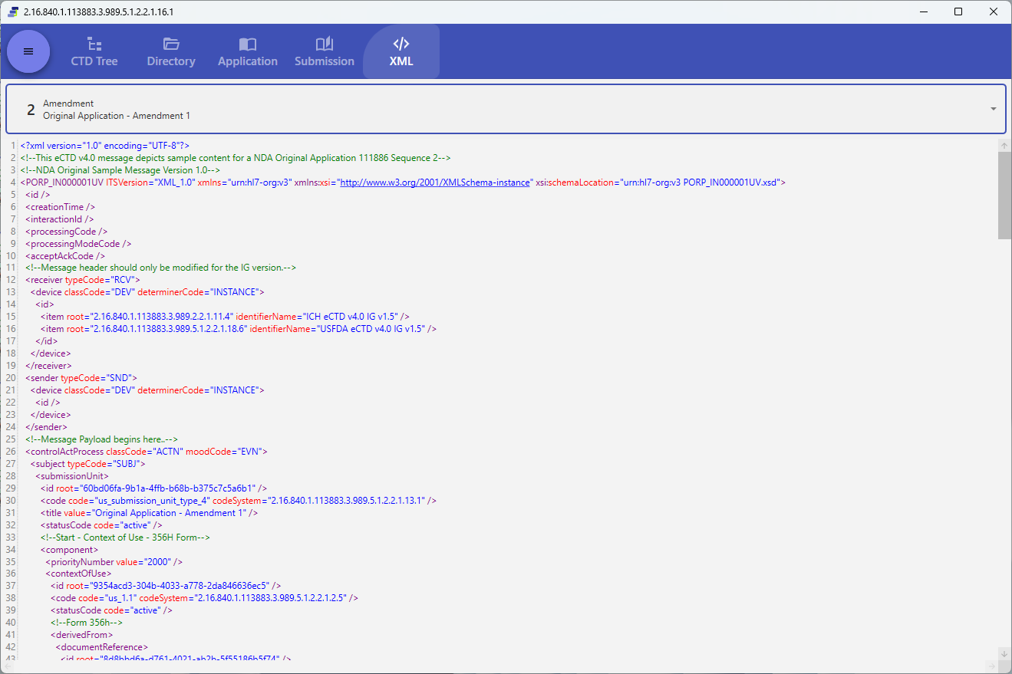Screen dimensions: 1012x674
Task: Click the code "us_submission_unit_type_4" line
Action: coord(239,501)
